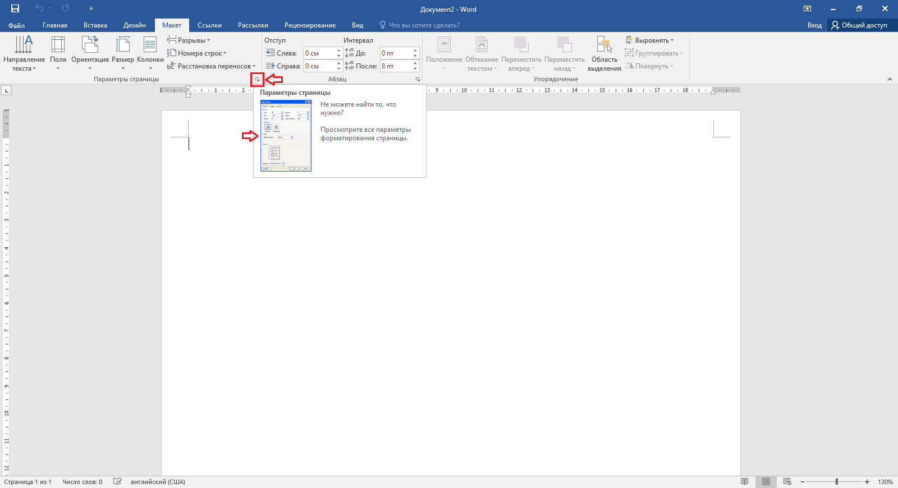Screen dimensions: 898x488
Task: Switch to the Вид tab
Action: point(358,25)
